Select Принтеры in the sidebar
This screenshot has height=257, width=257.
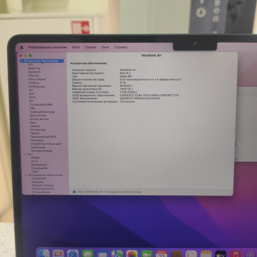(x=37, y=140)
